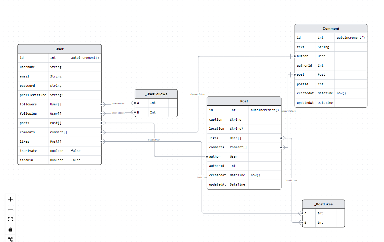Click the following field in User table
The image size is (384, 242).
pyautogui.click(x=28, y=113)
